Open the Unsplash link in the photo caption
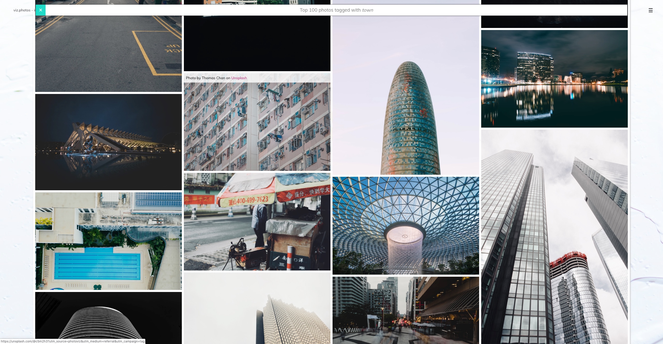The image size is (663, 344). point(239,78)
